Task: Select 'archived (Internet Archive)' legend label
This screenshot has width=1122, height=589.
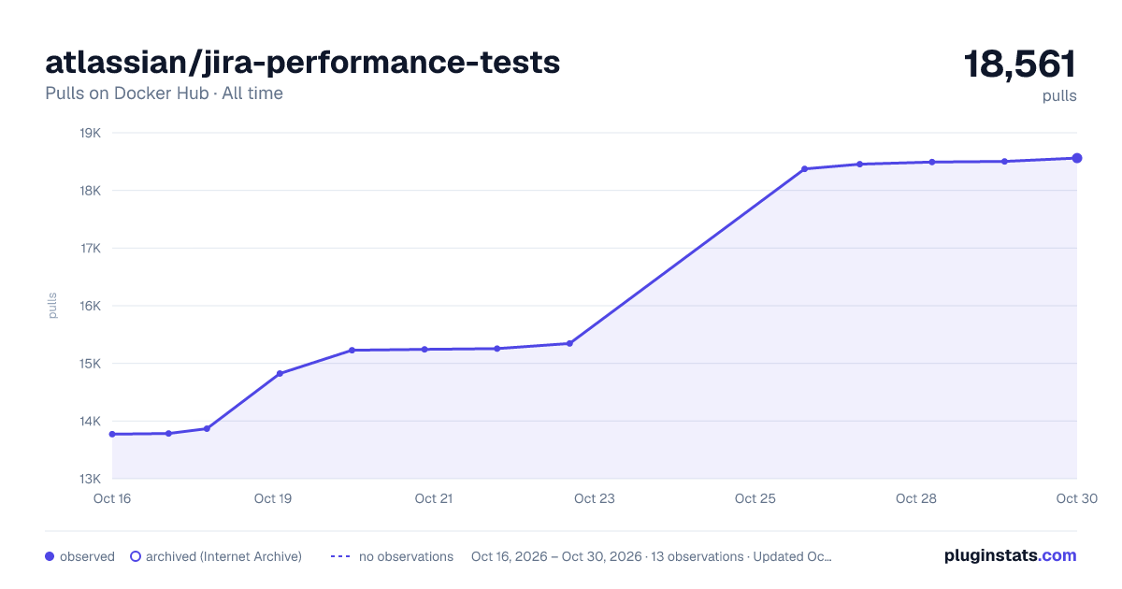Action: 223,556
